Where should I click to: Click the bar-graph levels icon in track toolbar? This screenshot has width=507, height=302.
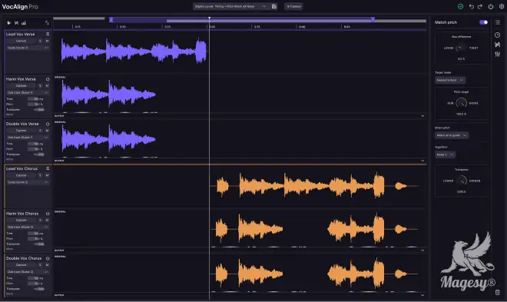(24, 22)
